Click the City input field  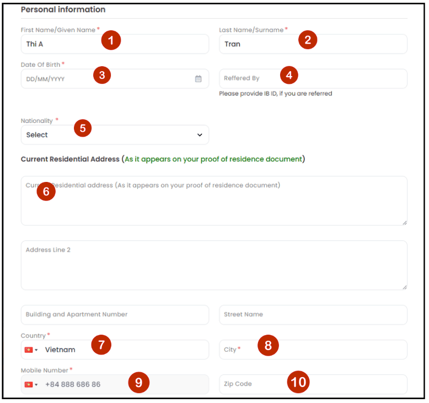click(313, 350)
